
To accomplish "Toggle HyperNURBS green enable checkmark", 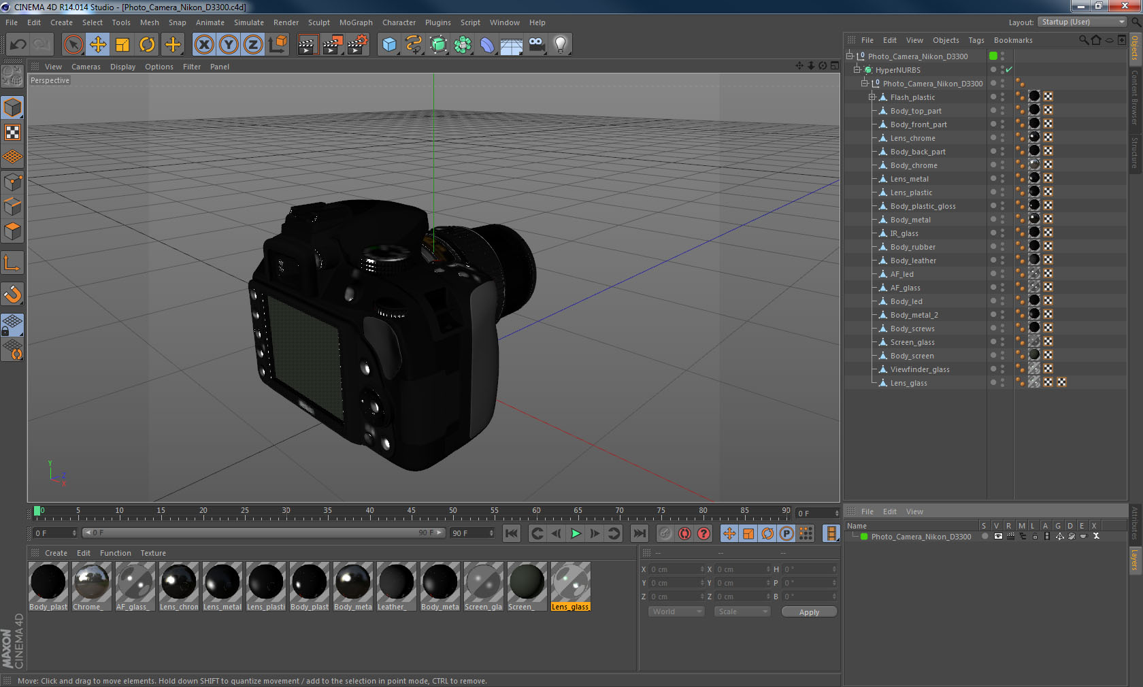I will pyautogui.click(x=1010, y=69).
